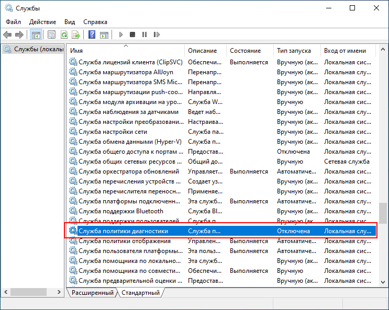The height and width of the screenshot is (310, 389).
Task: Click gear icon of Служба лицензий клиента (ClipSVC)
Action: point(73,62)
